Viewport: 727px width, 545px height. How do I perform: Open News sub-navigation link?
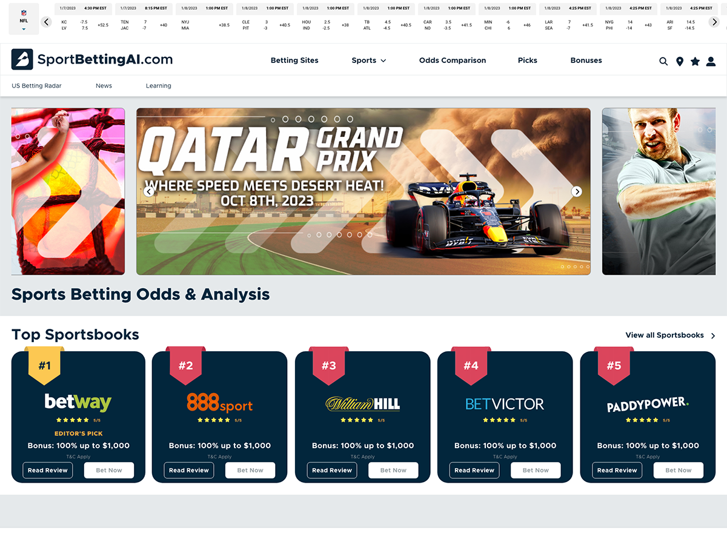(104, 86)
